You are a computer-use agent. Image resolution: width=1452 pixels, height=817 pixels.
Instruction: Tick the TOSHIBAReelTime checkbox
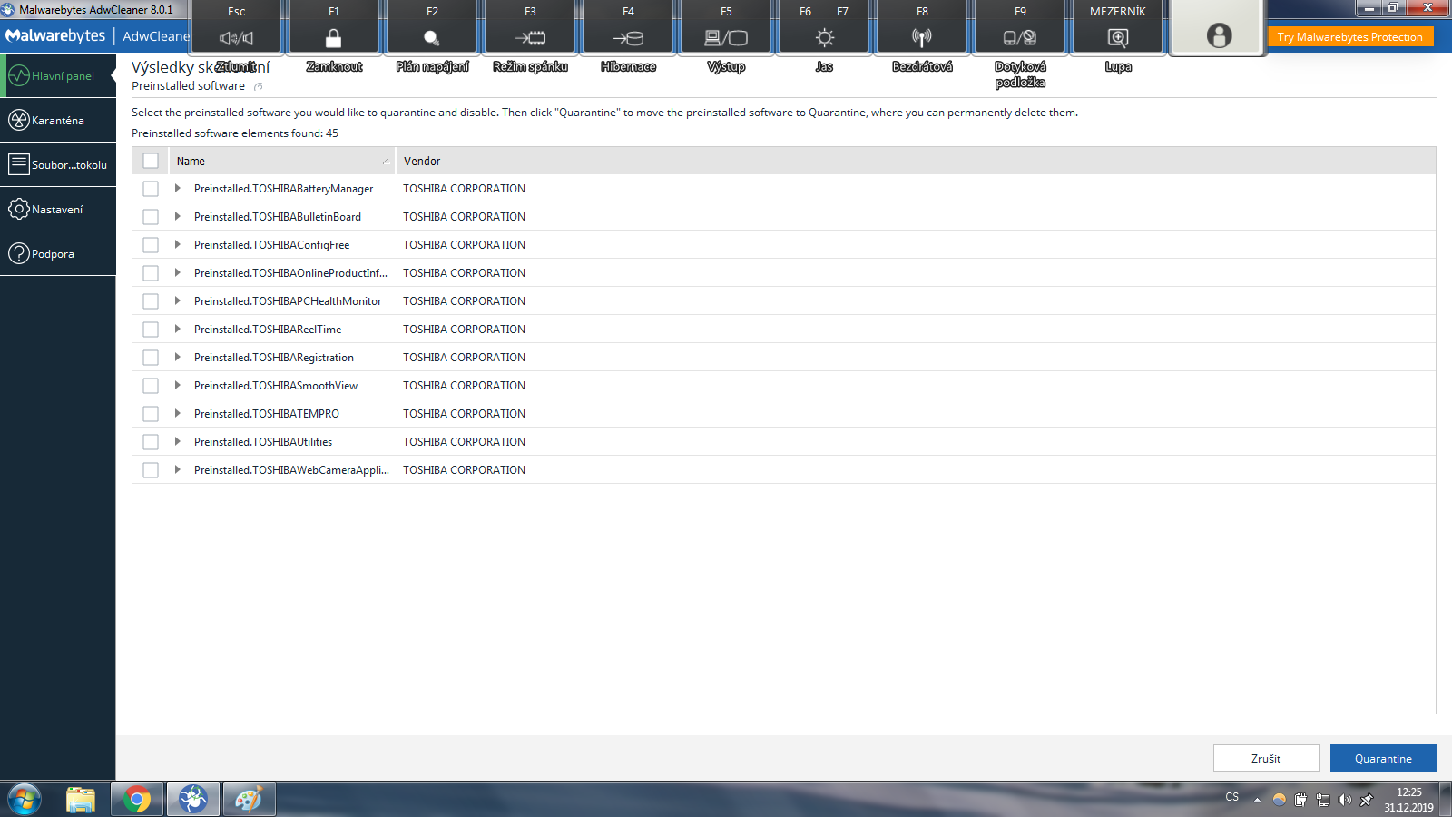151,330
